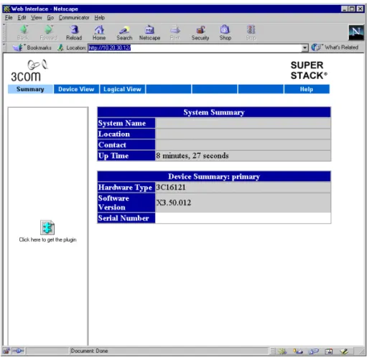This screenshot has width=369, height=357.
Task: Open the Edit menu
Action: click(x=22, y=18)
